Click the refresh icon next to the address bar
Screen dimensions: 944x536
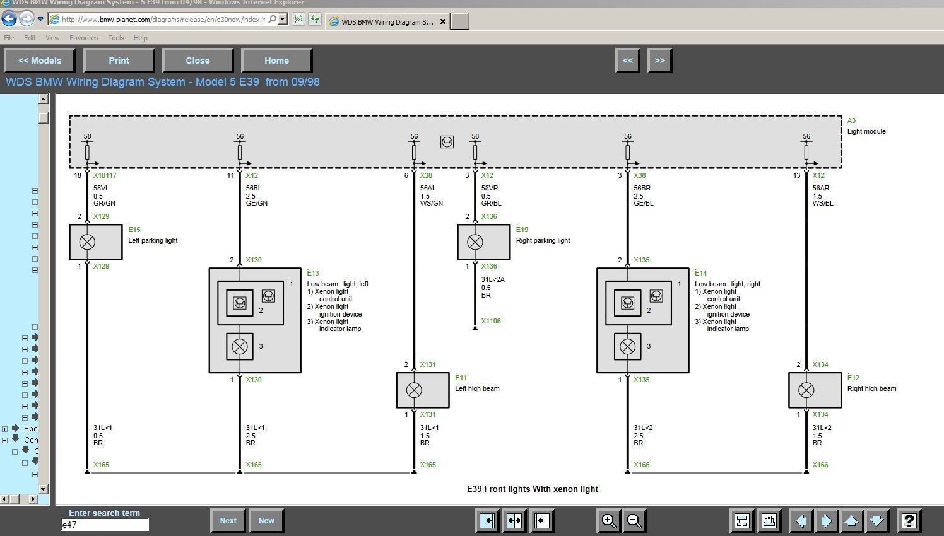[314, 19]
